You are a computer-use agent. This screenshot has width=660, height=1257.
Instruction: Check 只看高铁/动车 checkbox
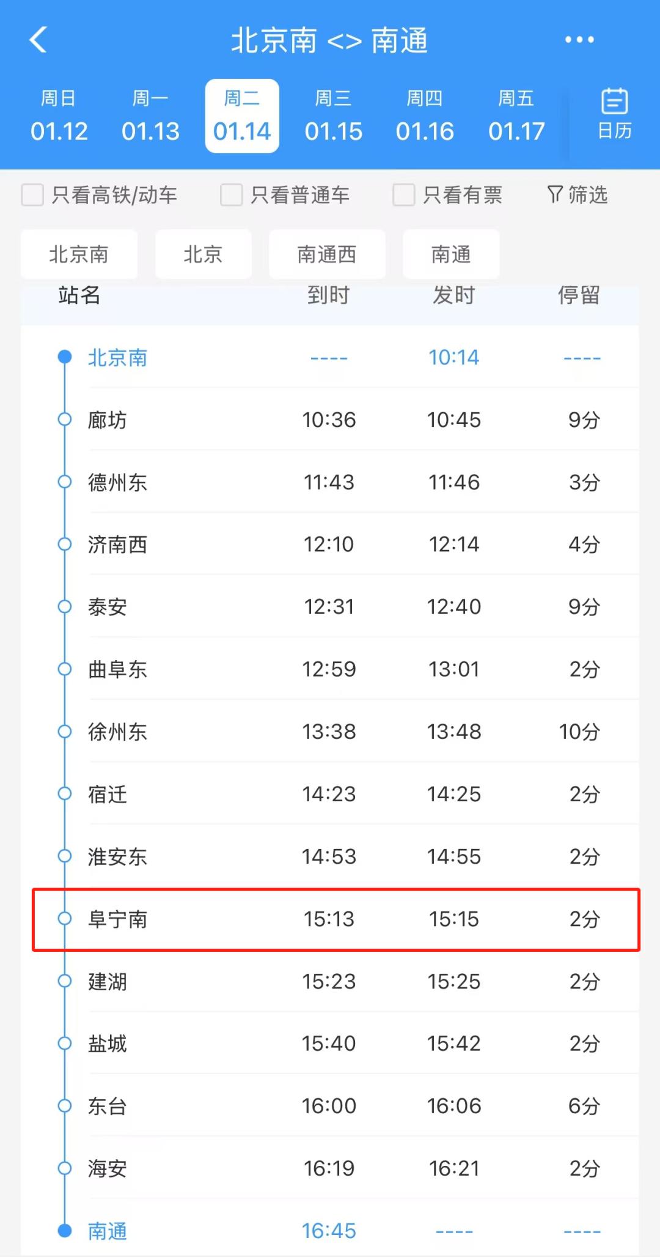pyautogui.click(x=33, y=195)
